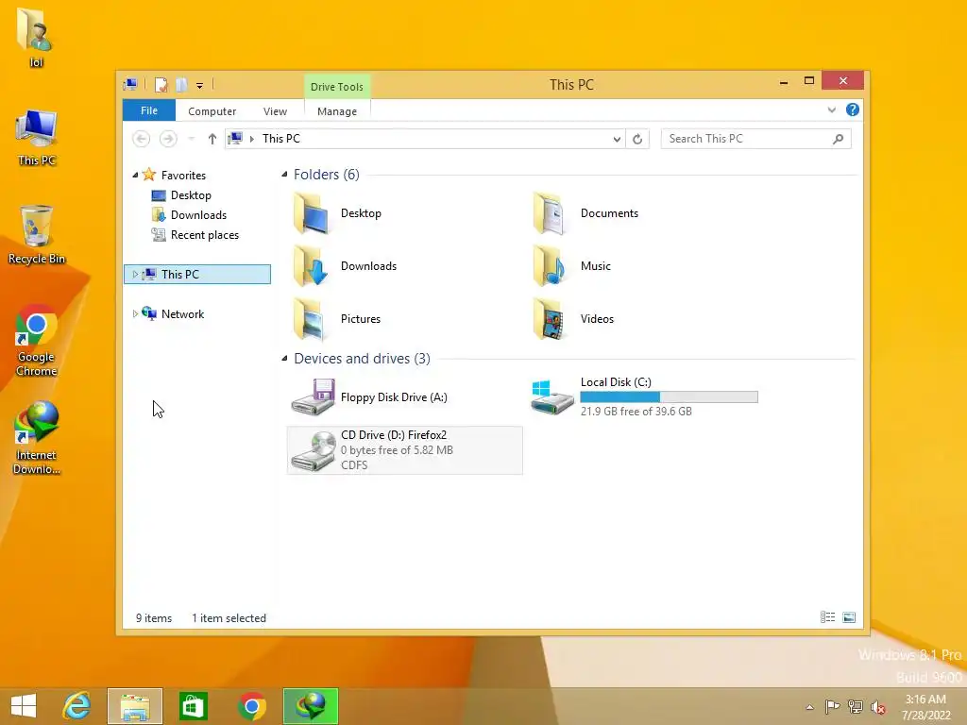
Task: Click This PC icon in address bar
Action: 235,139
